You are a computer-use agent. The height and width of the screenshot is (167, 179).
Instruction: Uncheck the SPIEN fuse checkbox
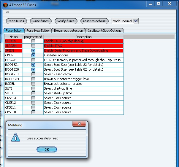33,50
